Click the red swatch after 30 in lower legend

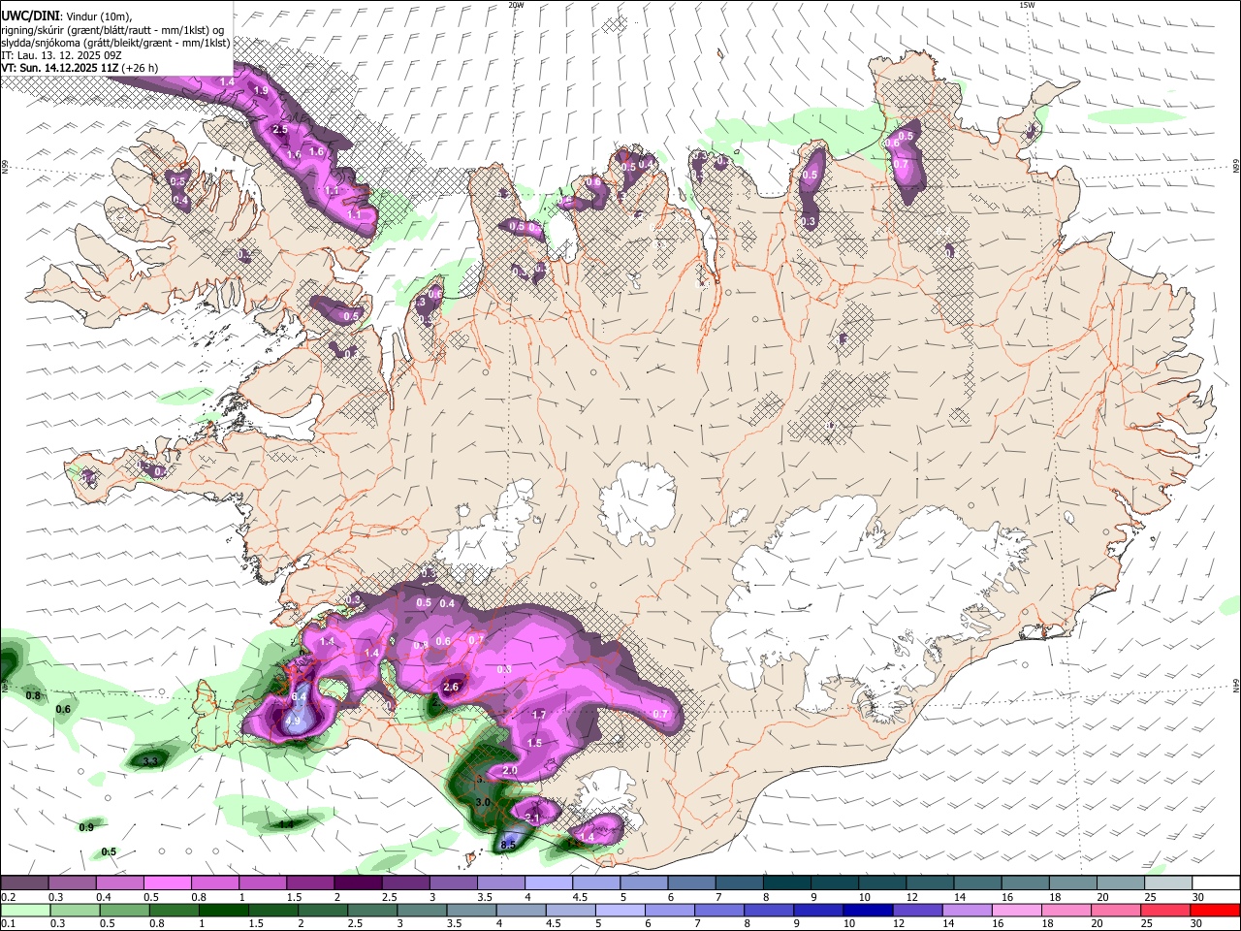click(x=1215, y=911)
